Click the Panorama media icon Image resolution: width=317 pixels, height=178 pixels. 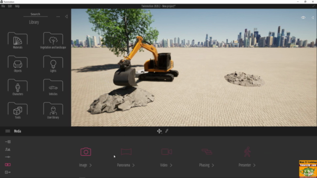coord(126,152)
